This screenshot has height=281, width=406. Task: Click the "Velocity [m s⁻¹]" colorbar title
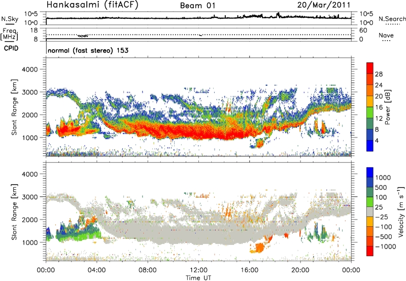401,212
